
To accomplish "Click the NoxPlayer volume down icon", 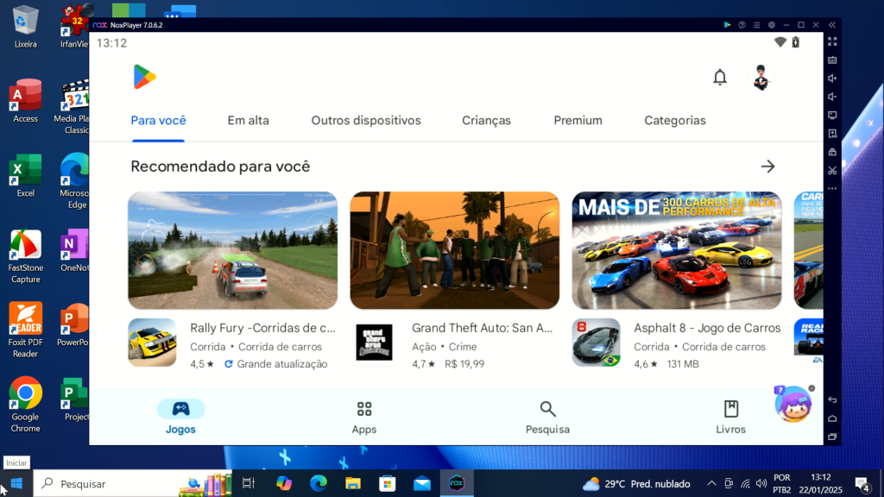I will point(832,97).
